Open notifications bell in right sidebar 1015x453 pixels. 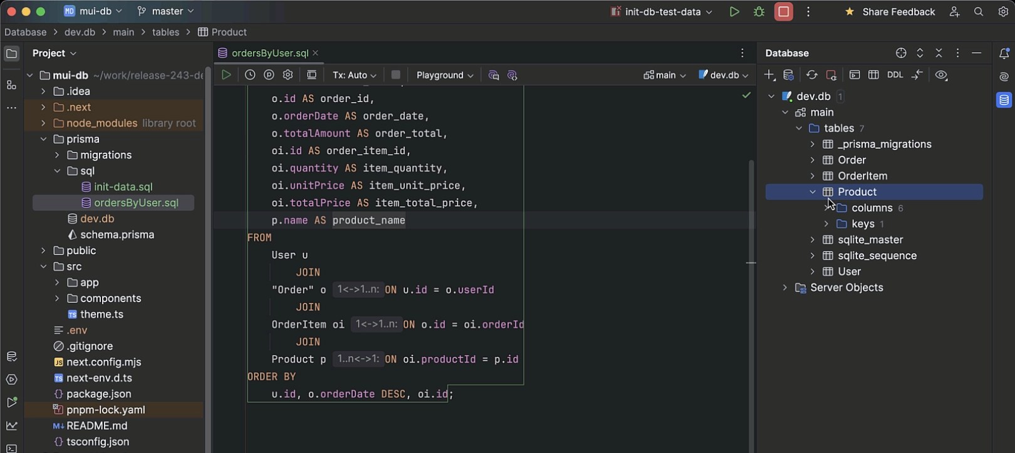pos(1004,53)
